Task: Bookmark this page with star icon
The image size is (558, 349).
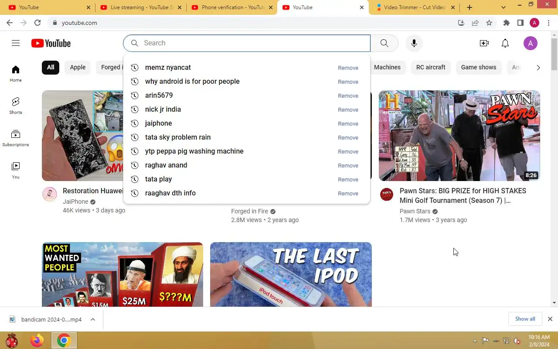Action: pyautogui.click(x=489, y=23)
